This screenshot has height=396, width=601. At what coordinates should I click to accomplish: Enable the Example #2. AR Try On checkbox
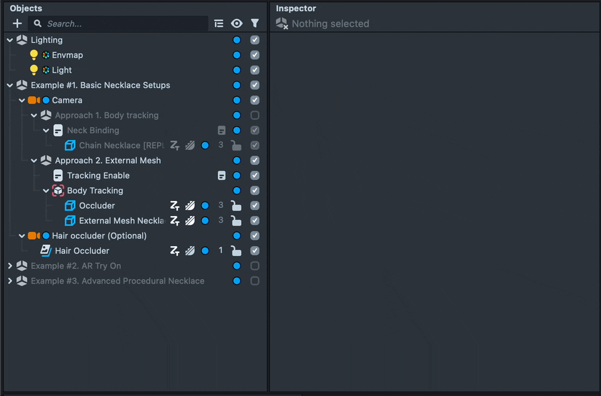click(255, 266)
